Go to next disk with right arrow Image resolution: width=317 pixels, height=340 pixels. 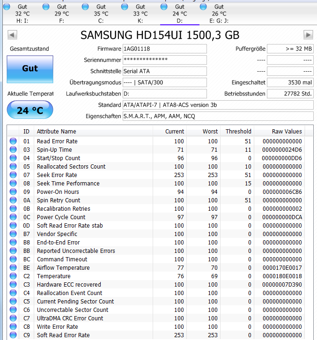(308, 35)
